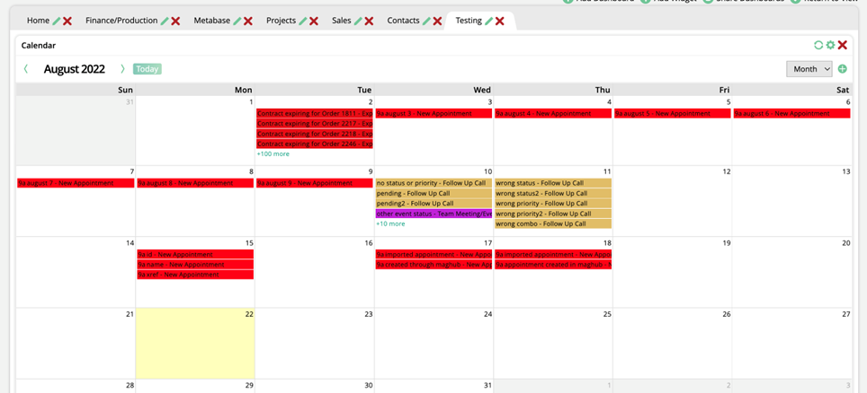Open 'wrong status - Follow Up Call' event
The width and height of the screenshot is (867, 393).
coord(553,183)
